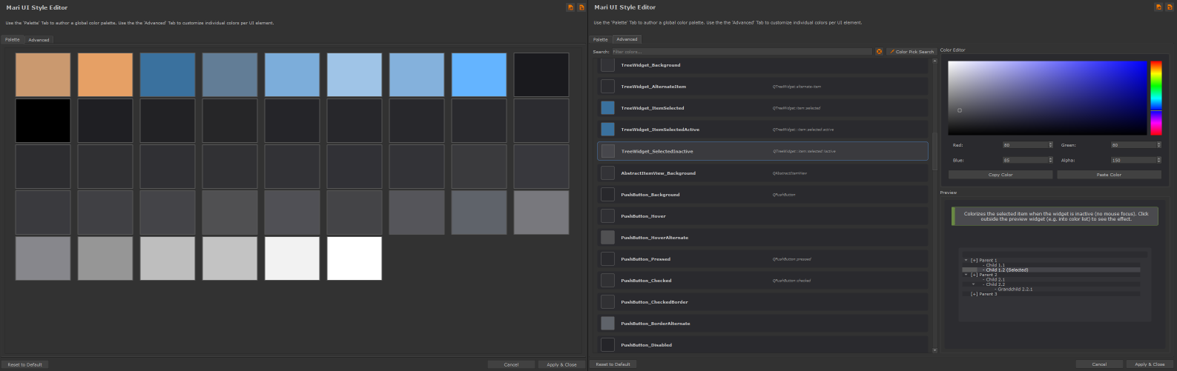Click the left orange file icon in the Palette window header
Screen dimensions: 1177x371
point(570,7)
